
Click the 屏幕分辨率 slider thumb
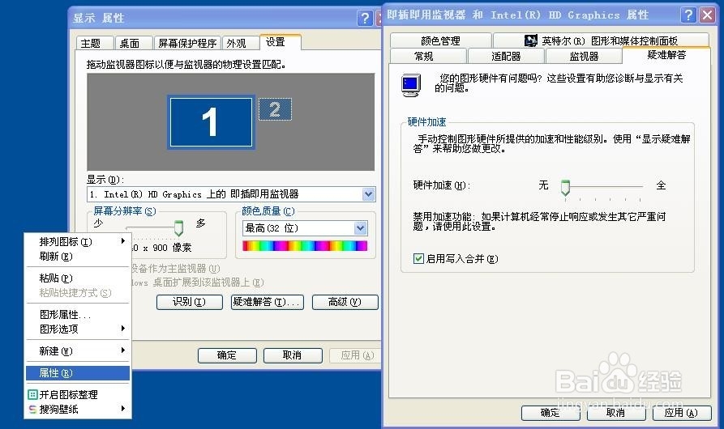178,228
